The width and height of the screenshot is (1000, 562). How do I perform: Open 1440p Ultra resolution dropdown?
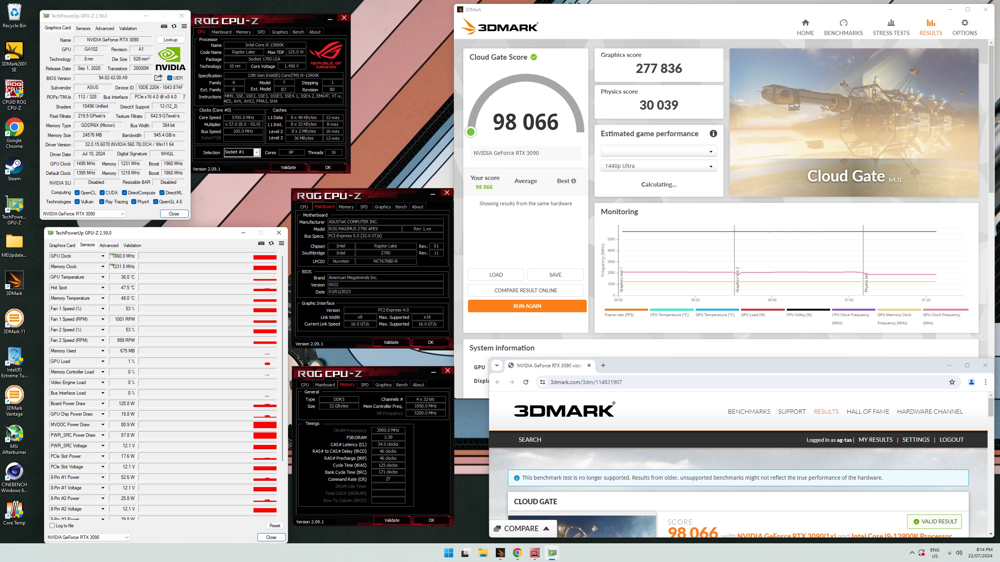pos(659,166)
